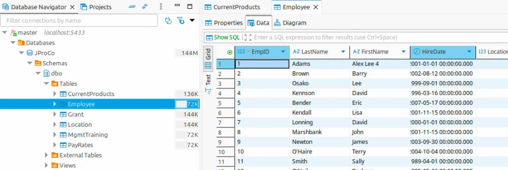Open the navigator view menu (three dots)
The image size is (508, 170).
(161, 7)
